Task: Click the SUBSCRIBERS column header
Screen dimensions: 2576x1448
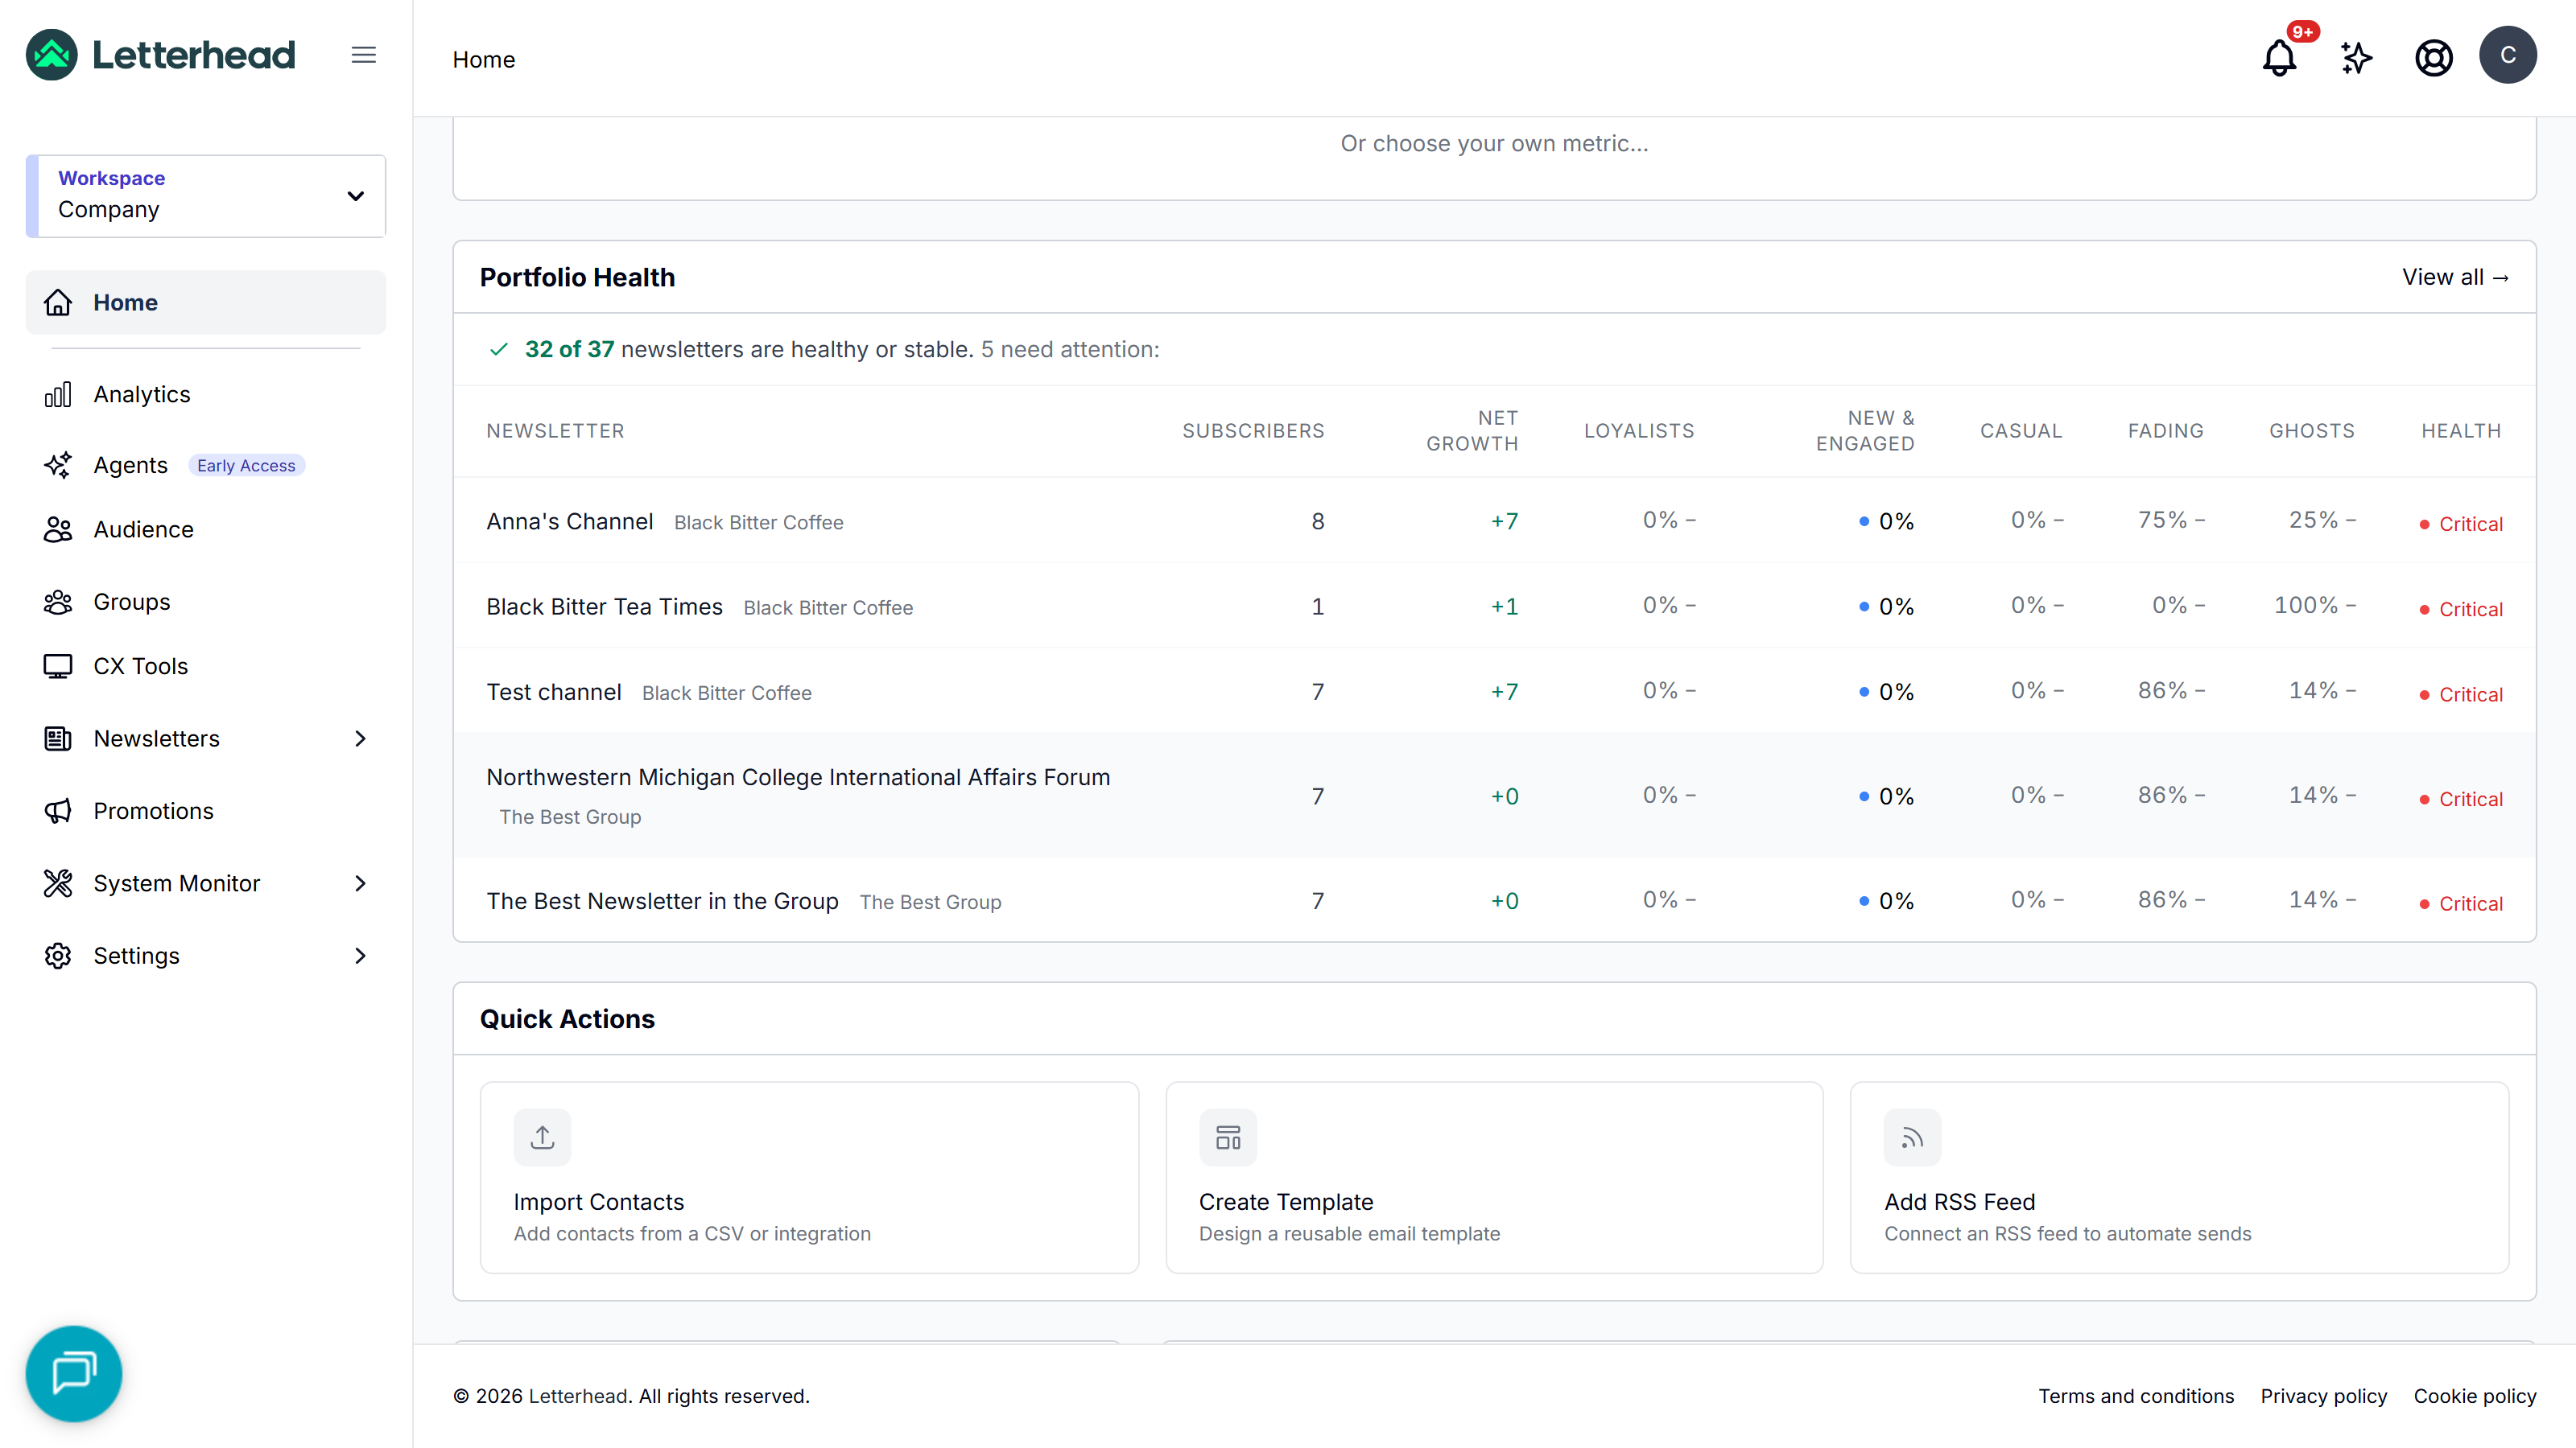Action: 1253,430
